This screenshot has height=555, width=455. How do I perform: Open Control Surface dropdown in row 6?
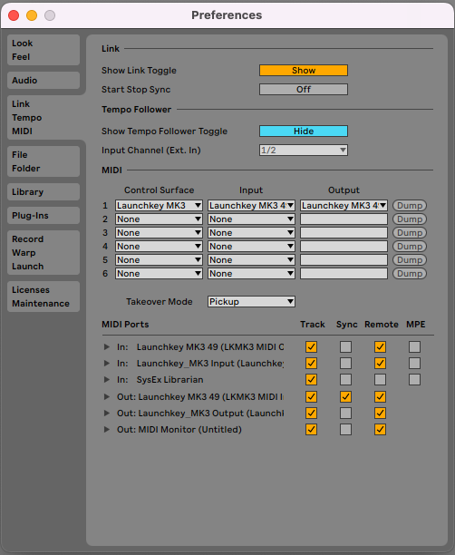(159, 274)
